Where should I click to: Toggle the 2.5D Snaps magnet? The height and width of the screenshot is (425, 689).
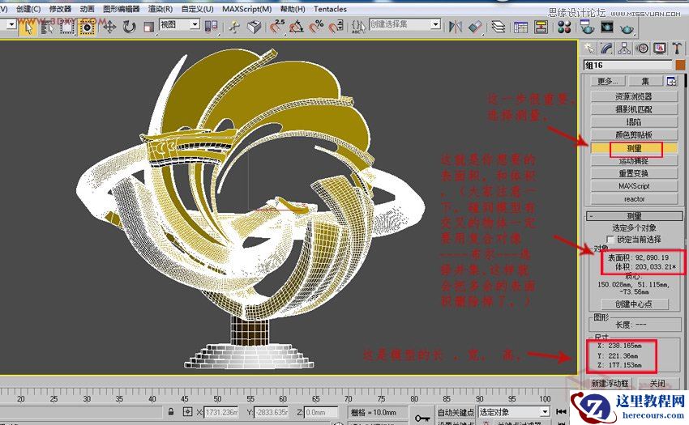(x=277, y=27)
